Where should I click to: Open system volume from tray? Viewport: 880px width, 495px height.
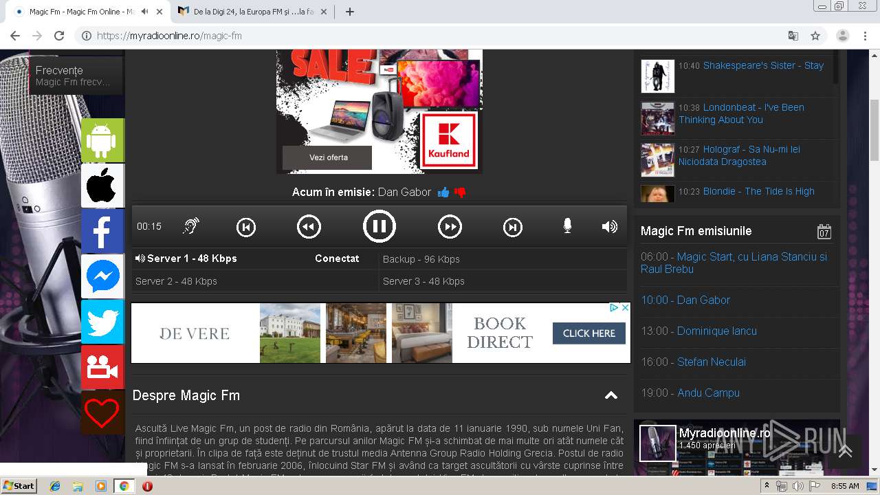coord(797,486)
